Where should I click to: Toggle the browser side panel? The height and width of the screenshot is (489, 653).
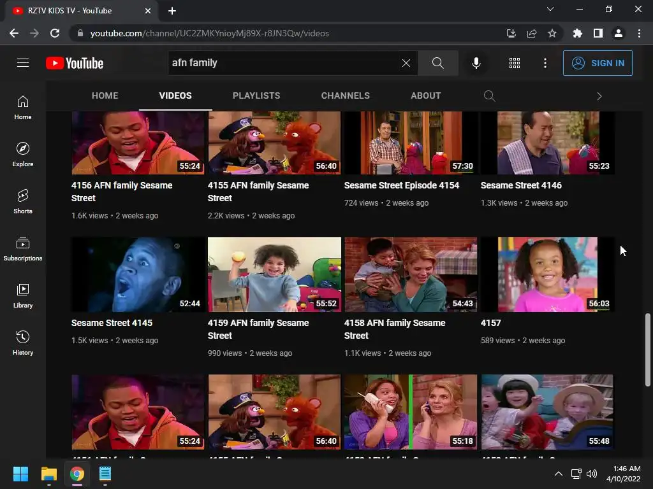click(598, 33)
